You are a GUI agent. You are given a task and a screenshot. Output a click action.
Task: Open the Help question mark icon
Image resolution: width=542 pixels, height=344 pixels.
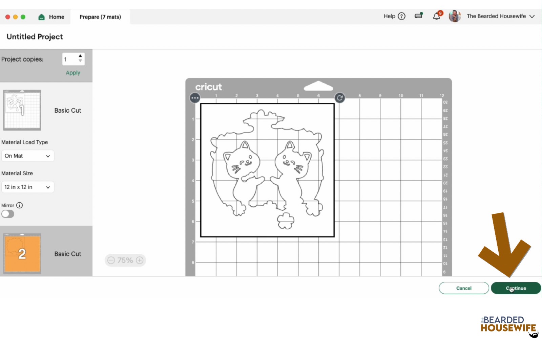(x=401, y=16)
